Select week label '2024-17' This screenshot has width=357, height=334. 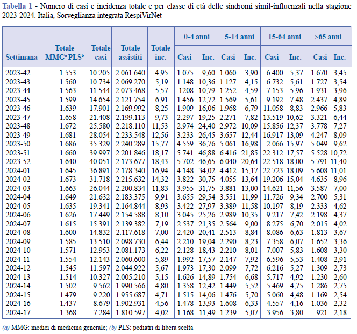[18, 312]
